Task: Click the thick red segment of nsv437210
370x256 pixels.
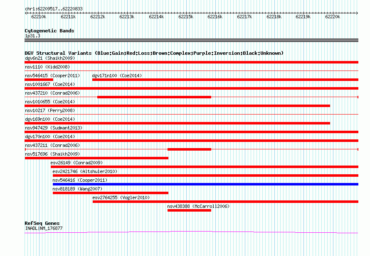Action: tap(154, 97)
